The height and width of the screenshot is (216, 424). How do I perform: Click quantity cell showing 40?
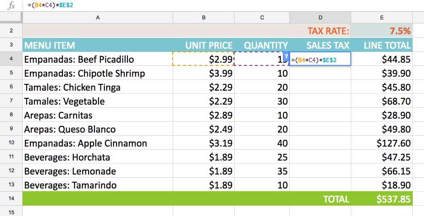point(262,143)
